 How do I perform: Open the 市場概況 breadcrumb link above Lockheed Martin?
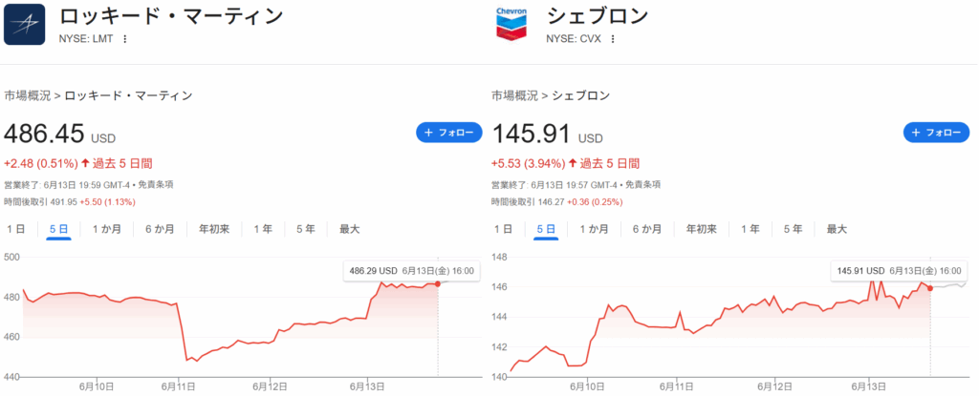[28, 95]
